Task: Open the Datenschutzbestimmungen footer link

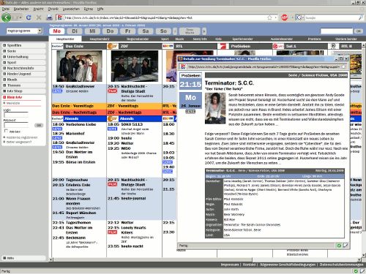Action: (x=341, y=265)
